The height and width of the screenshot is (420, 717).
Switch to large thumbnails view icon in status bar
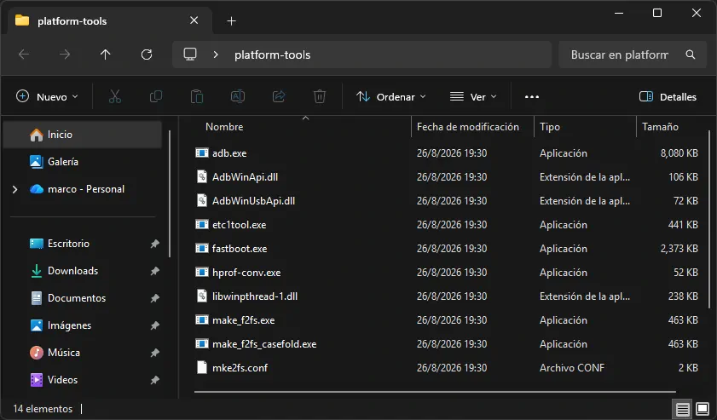[703, 409]
